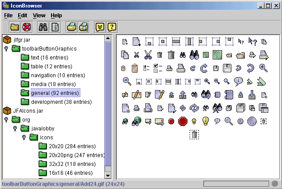Pick the dashed trash can icon in bottom row
Image resolution: width=282 pixels, height=189 pixels.
click(x=194, y=134)
